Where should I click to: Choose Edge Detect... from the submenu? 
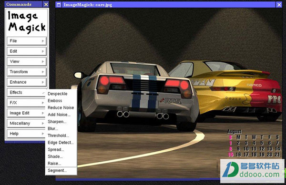click(x=61, y=142)
